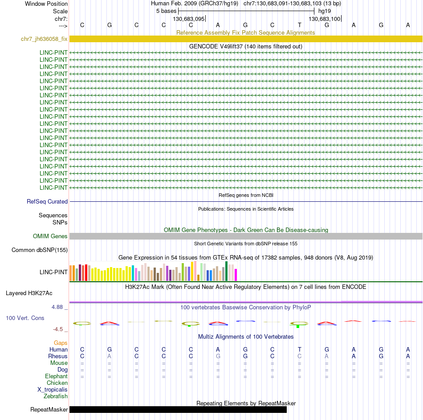Select the black RepeatMasker element bar

tap(178, 409)
